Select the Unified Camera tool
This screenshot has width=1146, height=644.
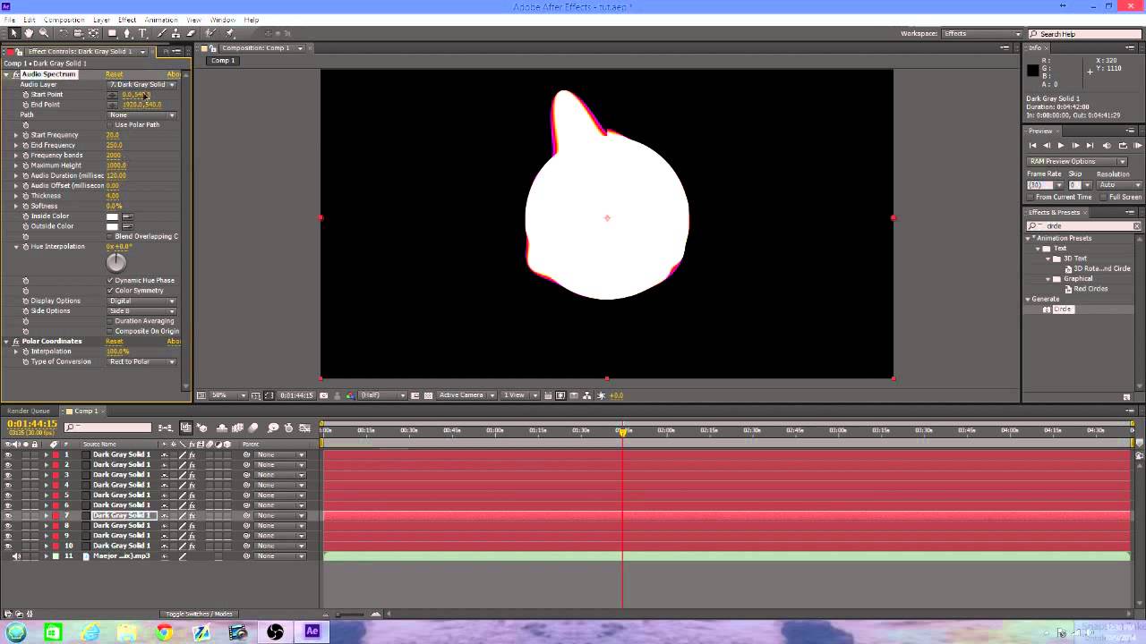tap(79, 33)
